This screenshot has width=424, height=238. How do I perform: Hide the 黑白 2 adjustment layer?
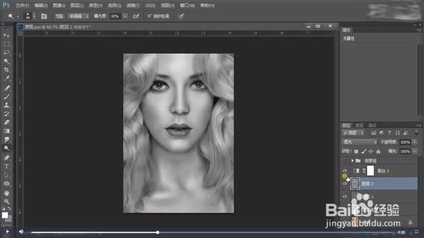coord(344,171)
